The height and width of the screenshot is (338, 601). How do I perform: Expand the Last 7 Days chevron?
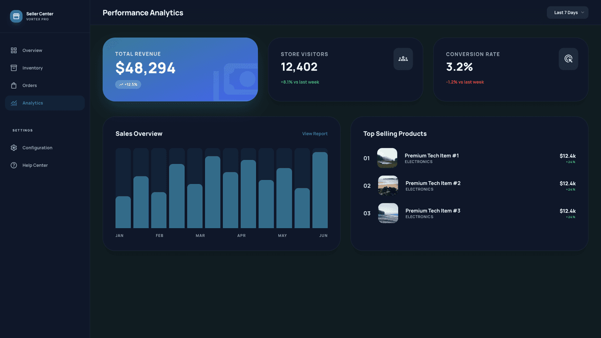coord(582,12)
